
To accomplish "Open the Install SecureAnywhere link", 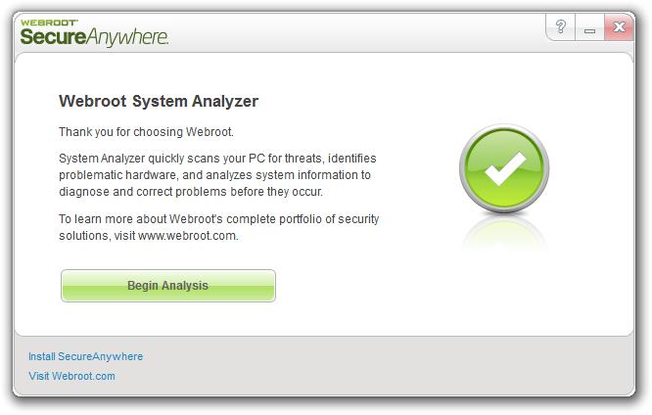I will 85,356.
